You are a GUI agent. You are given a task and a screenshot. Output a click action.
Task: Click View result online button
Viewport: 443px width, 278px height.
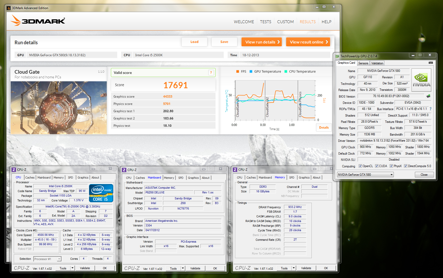308,42
